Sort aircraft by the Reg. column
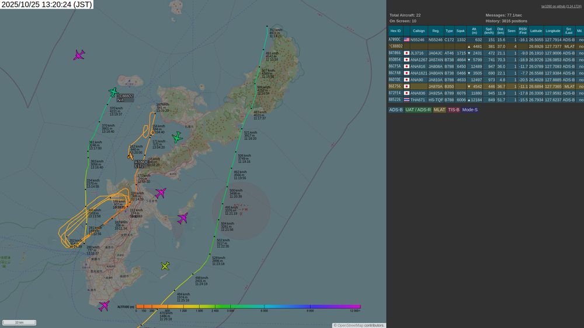584x328 pixels. (x=436, y=31)
